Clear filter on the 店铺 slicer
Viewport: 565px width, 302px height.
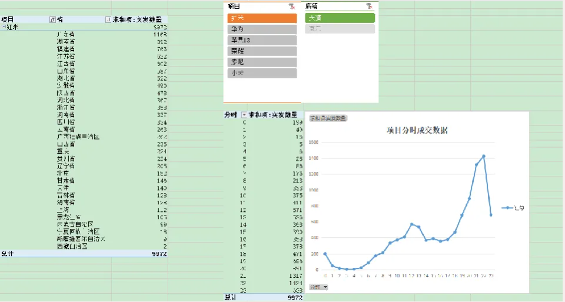[369, 6]
